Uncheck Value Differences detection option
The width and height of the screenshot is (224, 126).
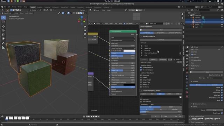141,68
